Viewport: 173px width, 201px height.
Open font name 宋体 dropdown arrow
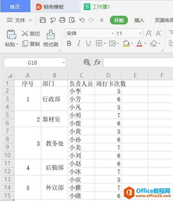pos(112,33)
